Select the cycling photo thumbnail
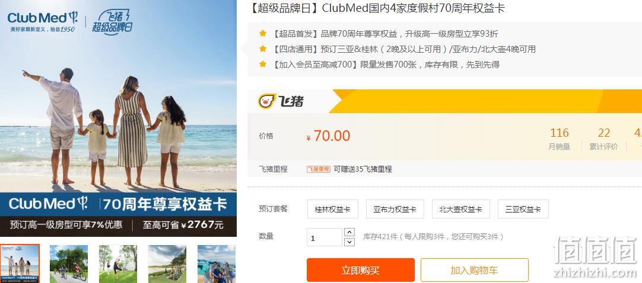Image resolution: width=642 pixels, height=283 pixels. [x=69, y=264]
